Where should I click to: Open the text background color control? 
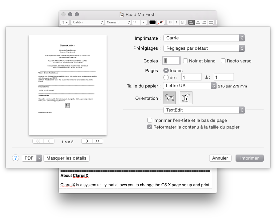click(161, 22)
